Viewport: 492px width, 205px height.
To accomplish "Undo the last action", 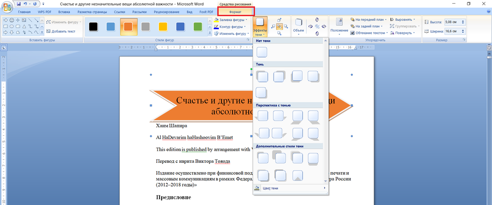I will click(26, 4).
